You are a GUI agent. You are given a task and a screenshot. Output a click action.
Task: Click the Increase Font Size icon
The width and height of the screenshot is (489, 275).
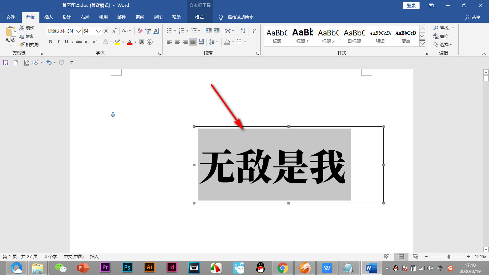pyautogui.click(x=106, y=31)
